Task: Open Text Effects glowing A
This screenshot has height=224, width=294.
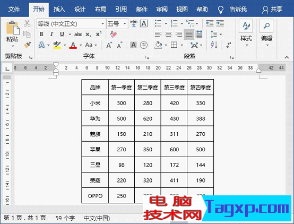Action: [x=41, y=45]
